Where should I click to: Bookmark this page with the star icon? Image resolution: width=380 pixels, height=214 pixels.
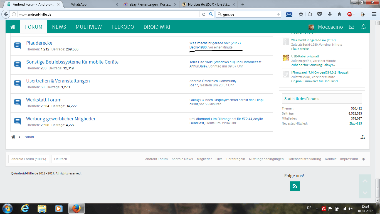point(301,14)
